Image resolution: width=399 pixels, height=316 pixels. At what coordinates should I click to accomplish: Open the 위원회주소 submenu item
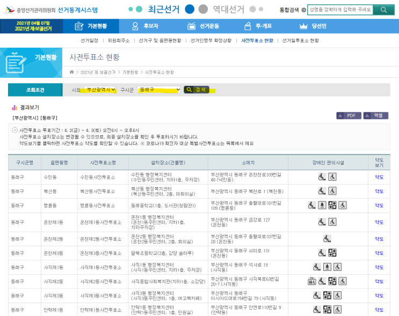(119, 41)
